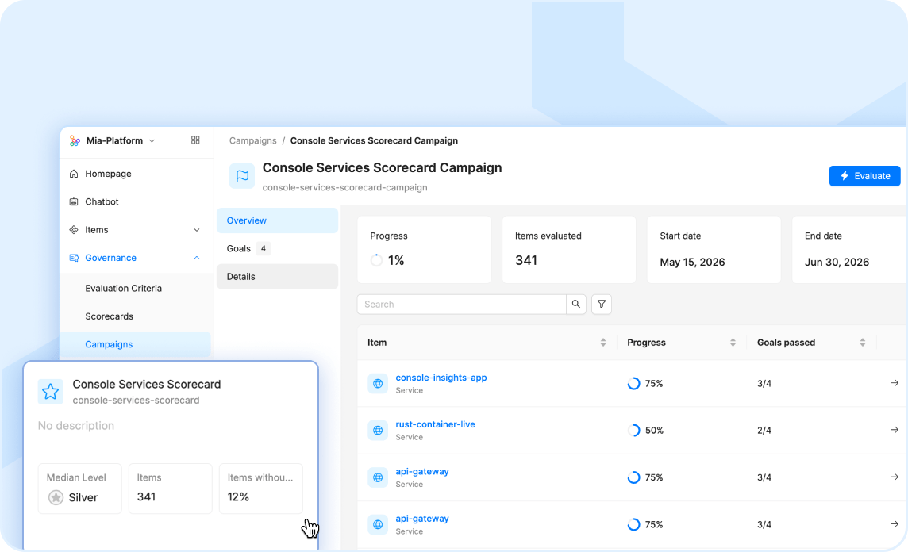Click 2/4 goals passed cell

(x=764, y=431)
